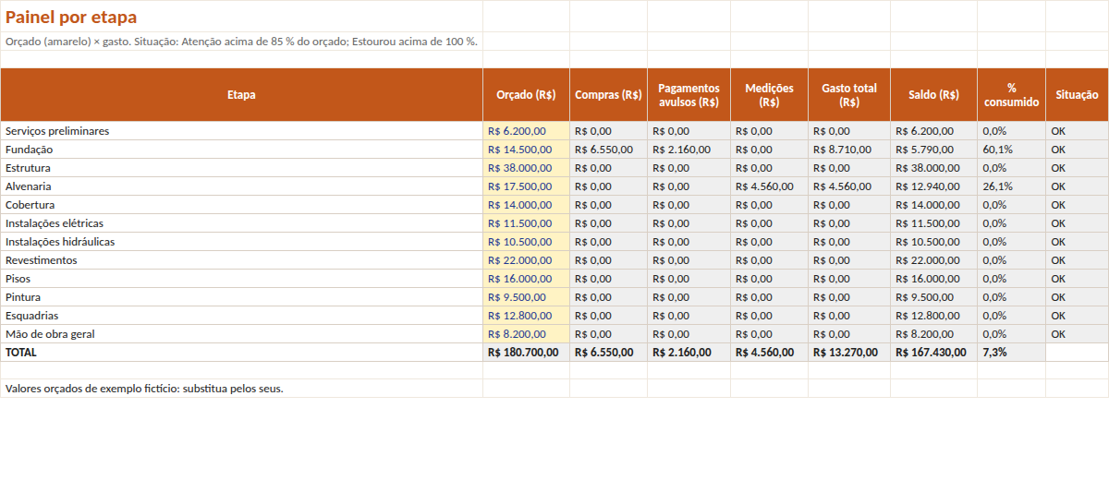Click the 'Instalações elétricas' row label
Screen dimensions: 1109x480
tap(241, 223)
